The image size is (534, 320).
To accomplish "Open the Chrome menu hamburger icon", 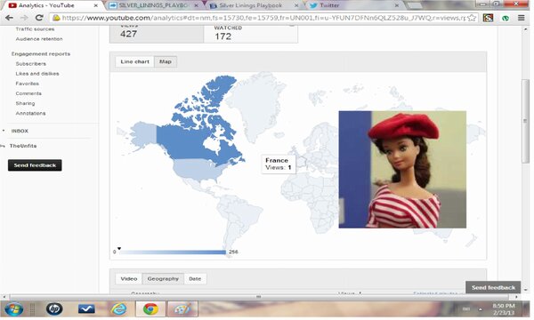I will [x=521, y=18].
